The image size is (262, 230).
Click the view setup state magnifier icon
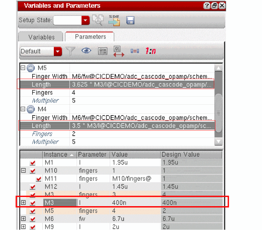[98, 20]
